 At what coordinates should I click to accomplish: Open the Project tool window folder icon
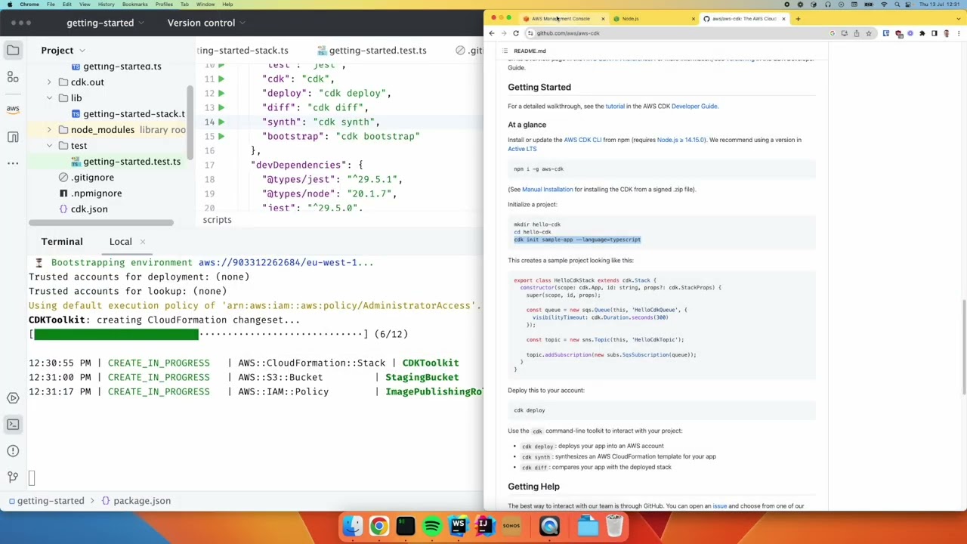13,50
